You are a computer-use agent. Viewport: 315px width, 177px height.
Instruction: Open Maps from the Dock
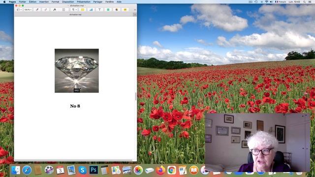coord(116,170)
